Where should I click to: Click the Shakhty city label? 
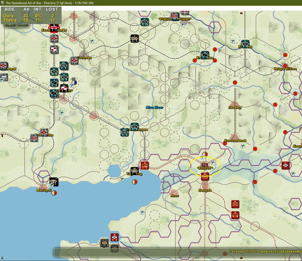(x=235, y=107)
